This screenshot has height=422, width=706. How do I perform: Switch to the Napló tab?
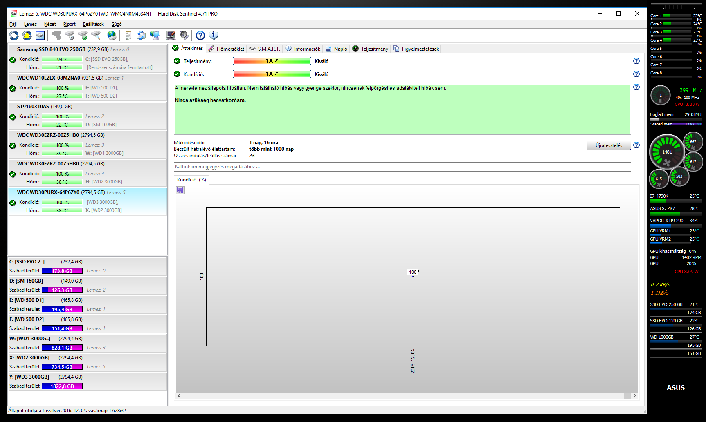point(336,49)
